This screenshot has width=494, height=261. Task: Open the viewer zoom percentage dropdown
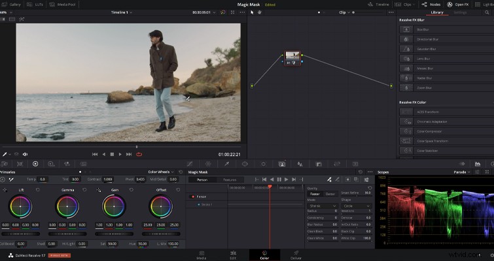tap(7, 12)
